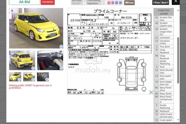186x124 pixels.
Task: Click the X Needs Replacing row
Action: point(164,106)
